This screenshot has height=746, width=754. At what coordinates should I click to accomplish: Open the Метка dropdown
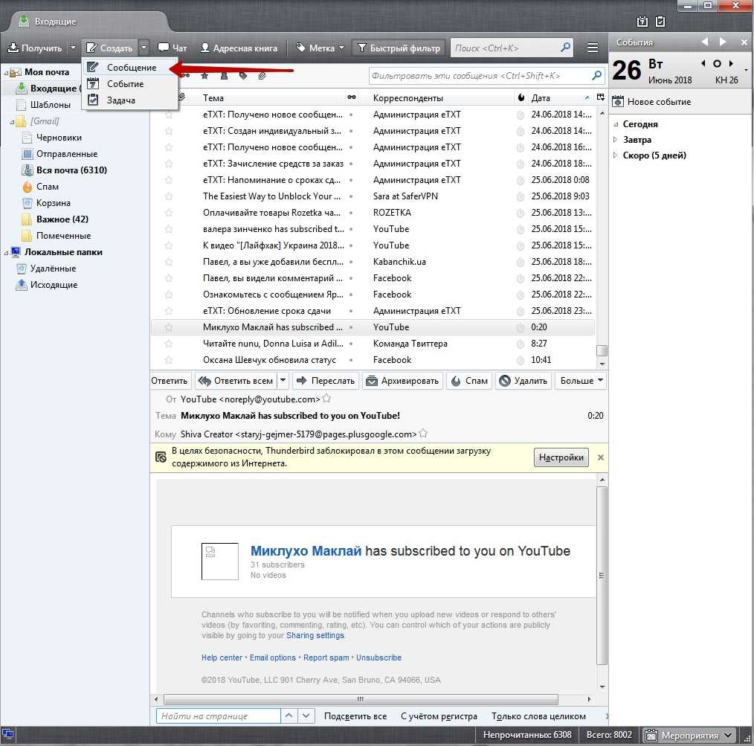point(320,48)
